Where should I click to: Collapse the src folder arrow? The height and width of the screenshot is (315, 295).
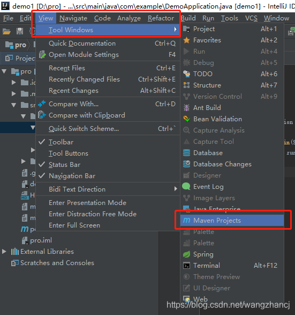[14, 105]
